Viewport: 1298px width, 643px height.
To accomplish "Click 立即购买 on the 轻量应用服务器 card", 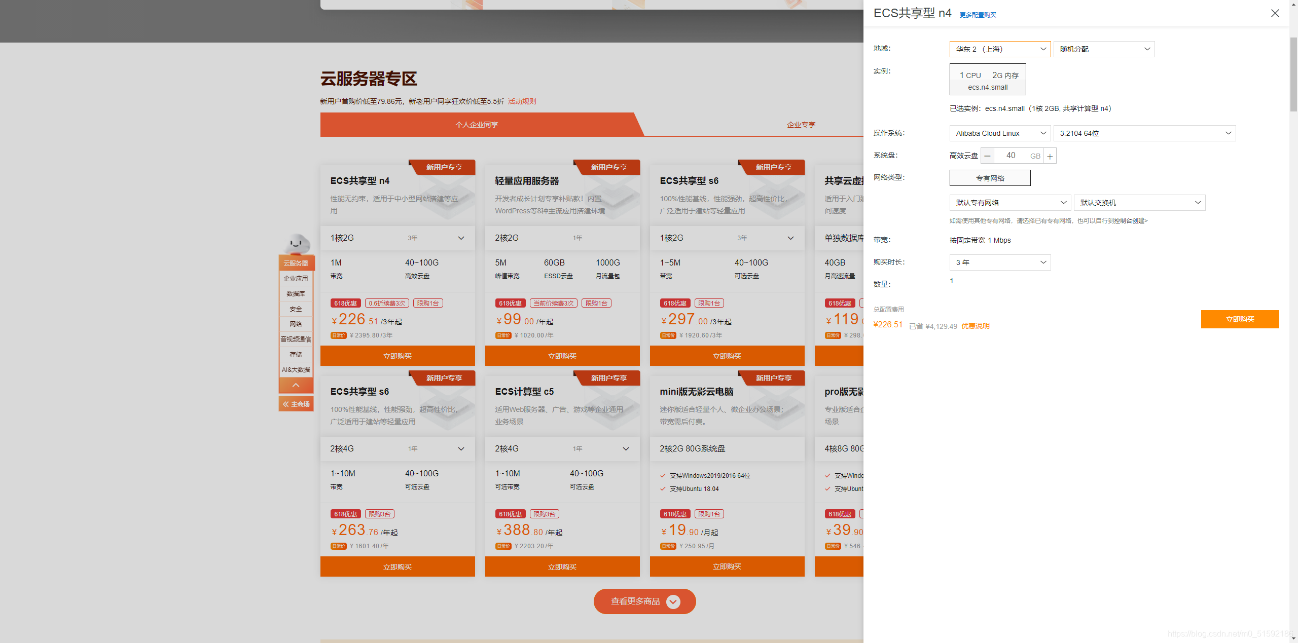I will 562,356.
